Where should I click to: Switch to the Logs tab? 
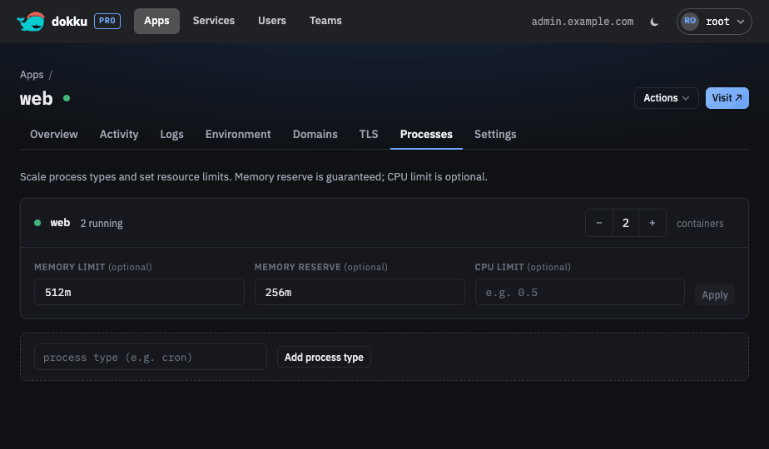171,135
